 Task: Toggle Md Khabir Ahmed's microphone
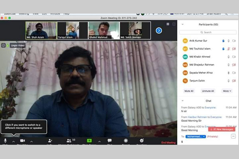(x=229, y=57)
